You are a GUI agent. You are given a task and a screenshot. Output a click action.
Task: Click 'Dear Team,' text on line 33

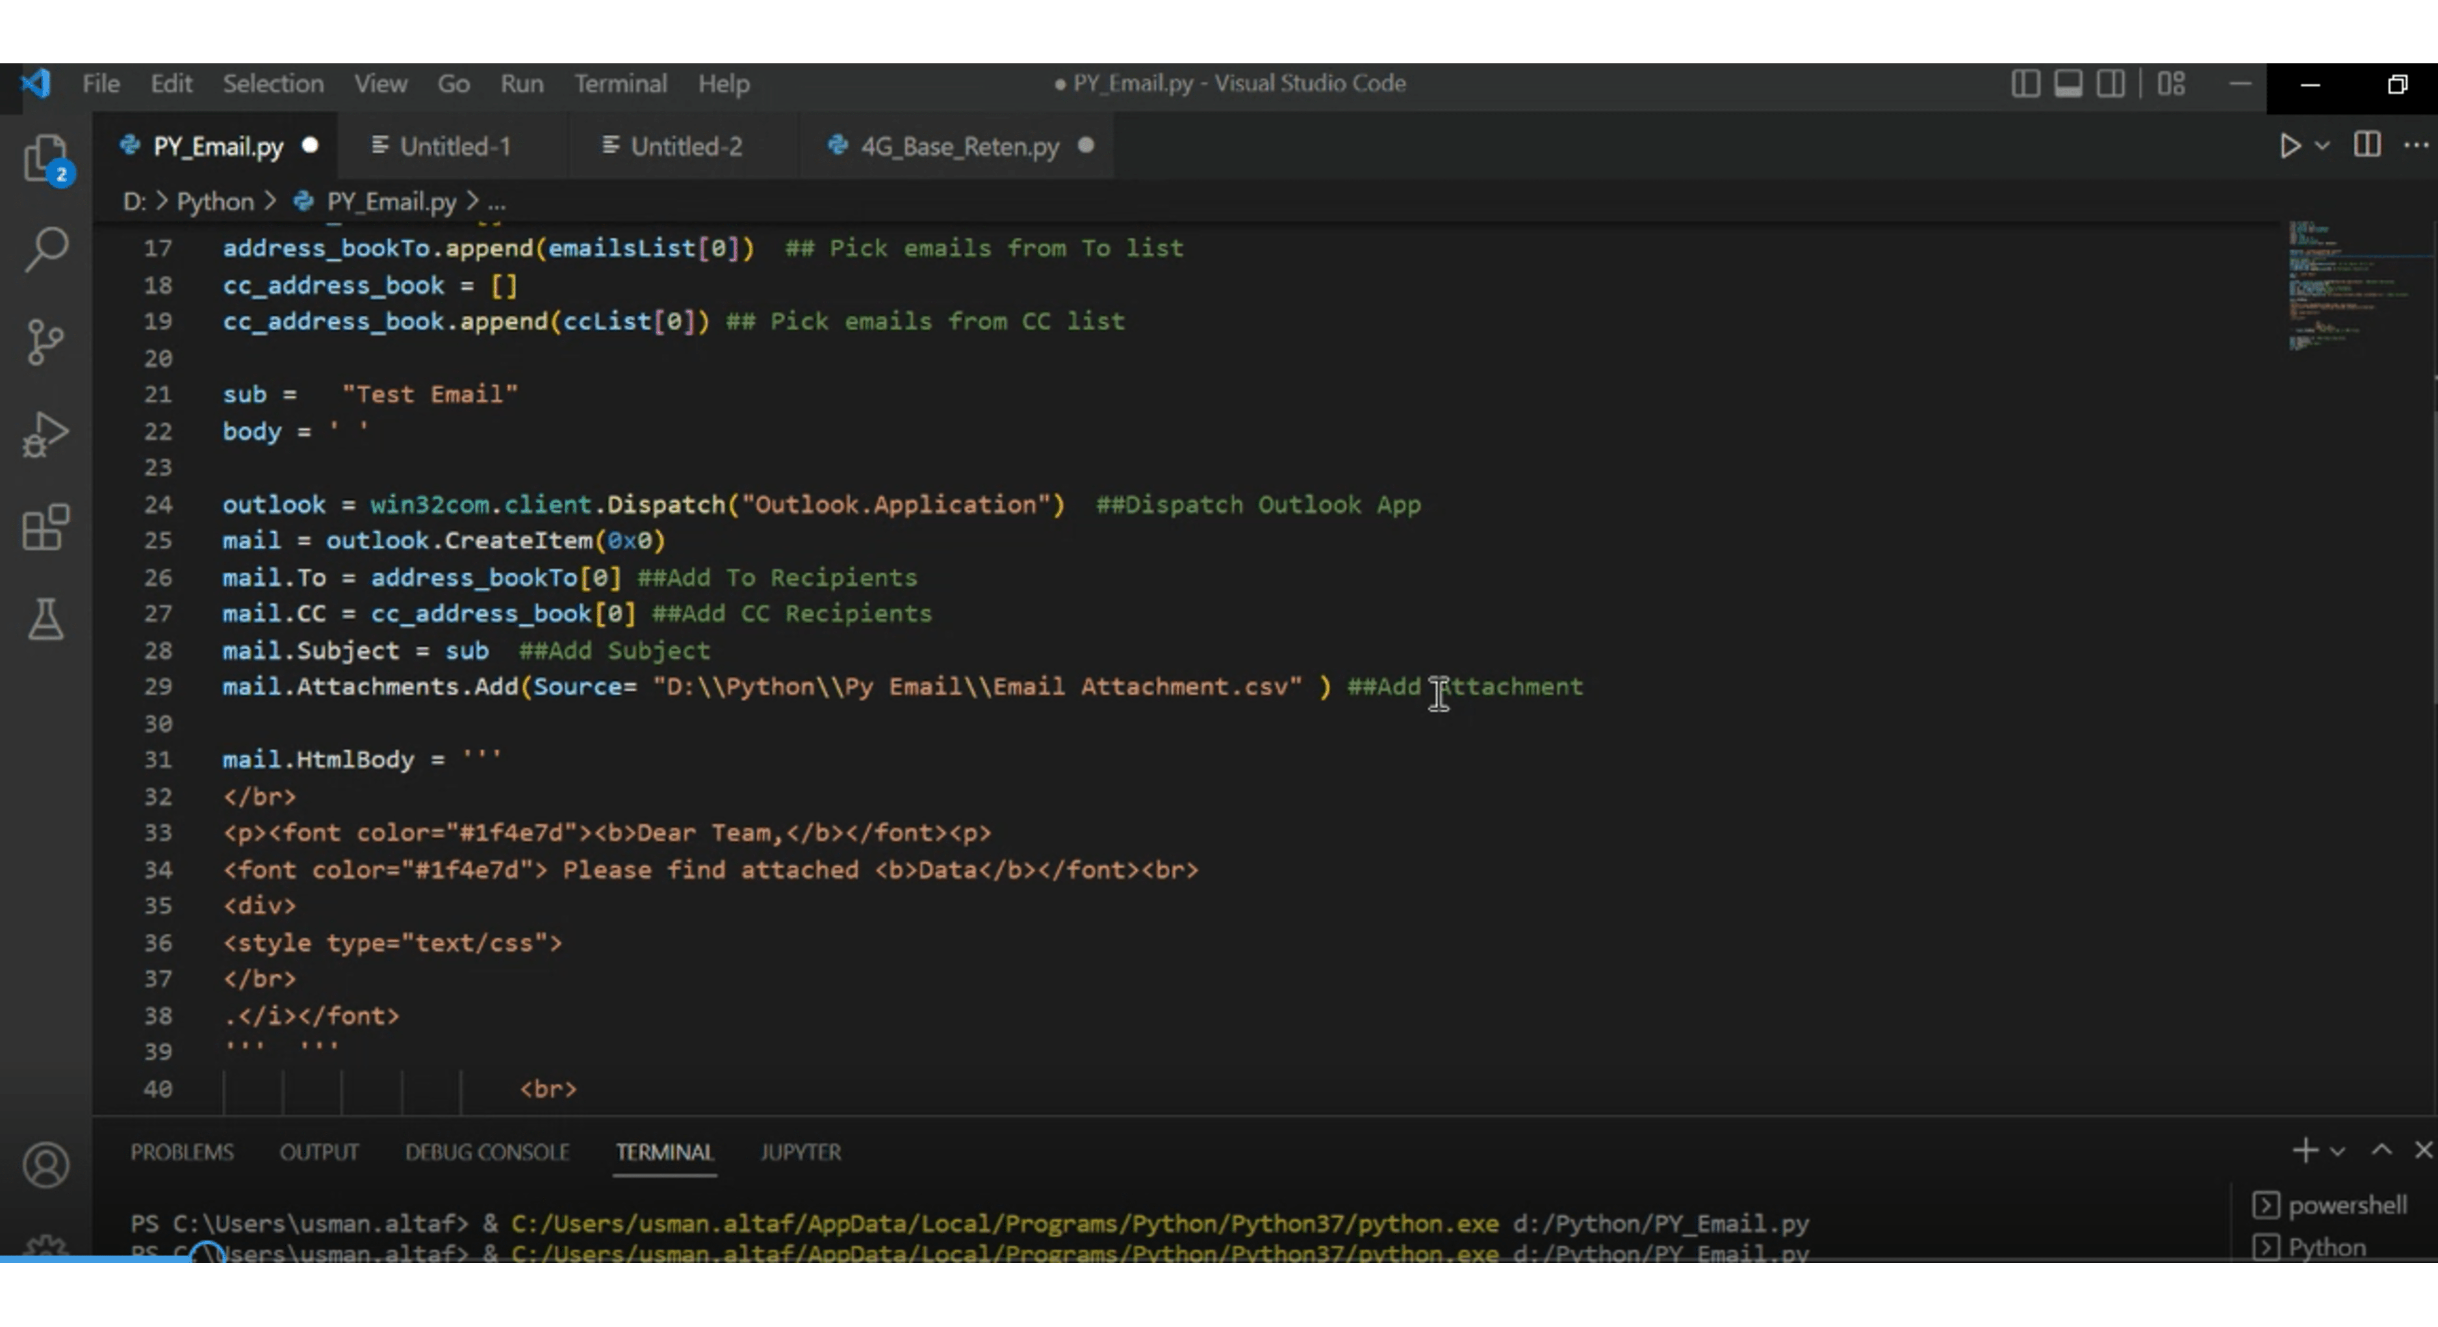pyautogui.click(x=711, y=833)
